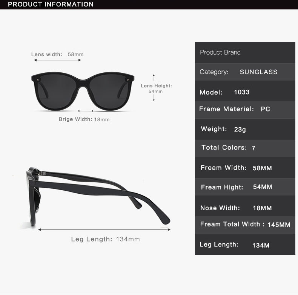
Task: Select the Product Brand row
Action: tap(245, 53)
